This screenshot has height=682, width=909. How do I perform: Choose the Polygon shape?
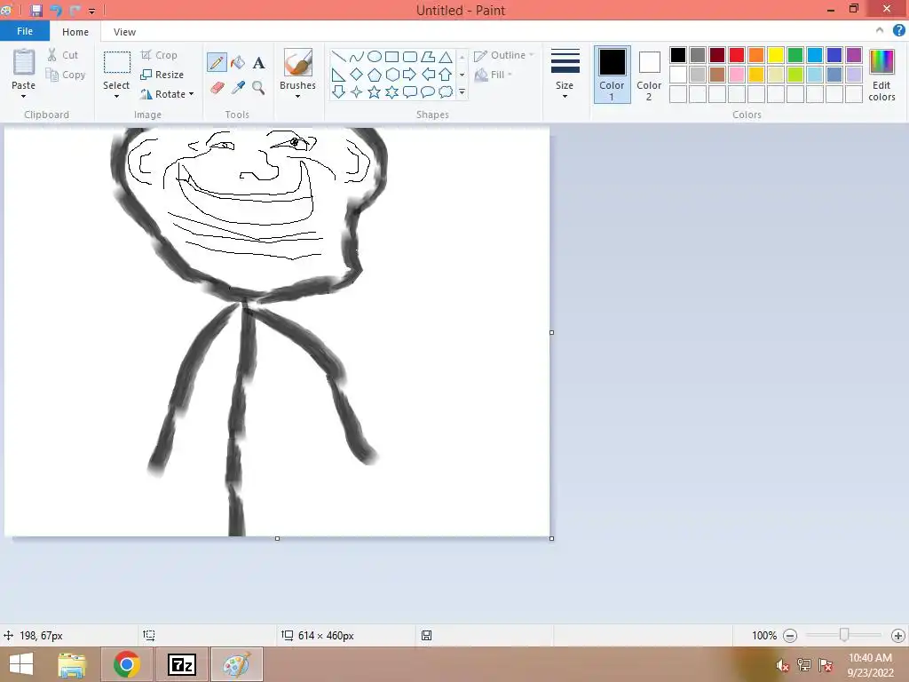pos(428,56)
